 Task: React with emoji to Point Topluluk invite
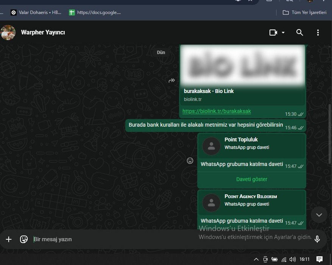(x=190, y=161)
